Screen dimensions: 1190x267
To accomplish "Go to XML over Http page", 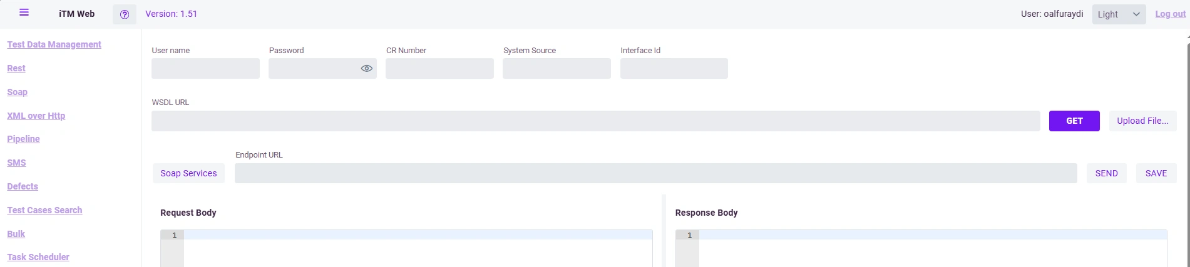I will click(x=36, y=116).
